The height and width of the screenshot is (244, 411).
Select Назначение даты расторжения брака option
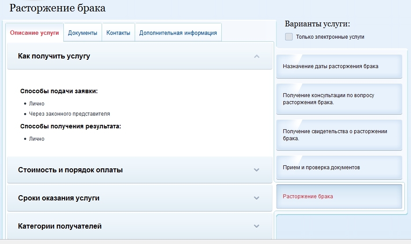tap(339, 66)
